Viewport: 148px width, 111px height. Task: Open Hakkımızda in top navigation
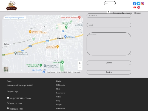click(118, 13)
